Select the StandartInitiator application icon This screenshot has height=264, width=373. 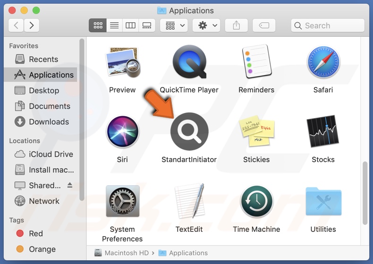pyautogui.click(x=189, y=131)
